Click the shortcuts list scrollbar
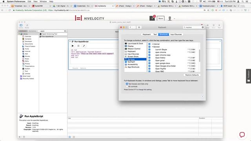 200,56
